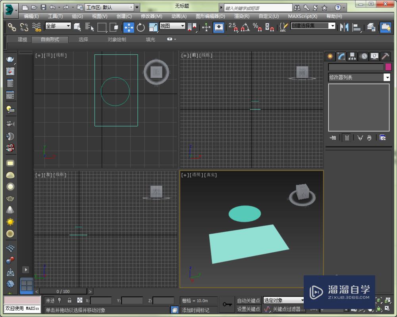Open the Utilities hammer panel icon
Image resolution: width=397 pixels, height=317 pixels.
click(385, 56)
